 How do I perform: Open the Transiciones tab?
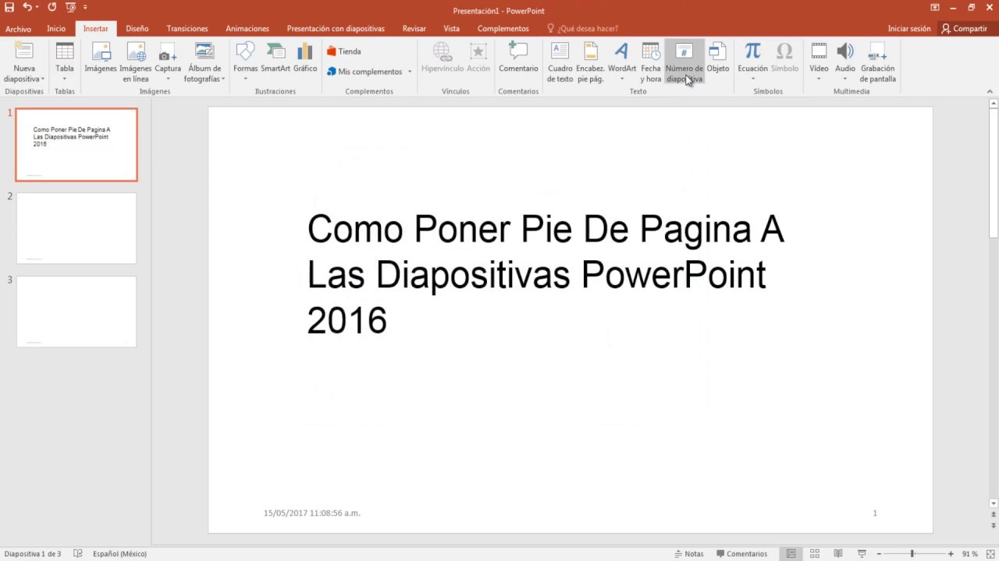click(x=187, y=29)
